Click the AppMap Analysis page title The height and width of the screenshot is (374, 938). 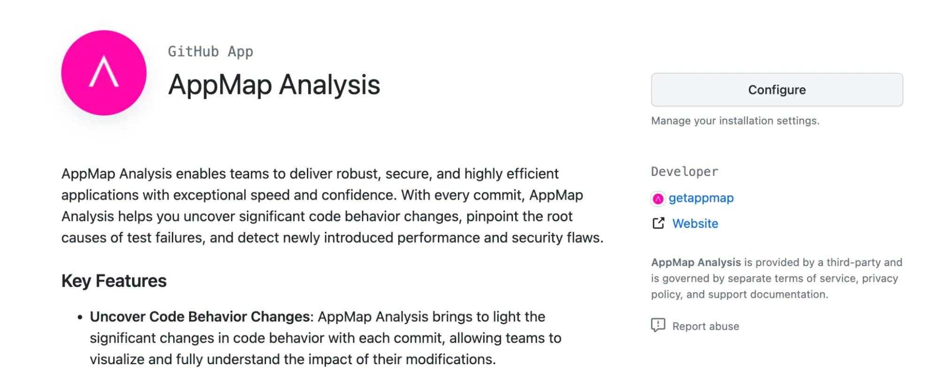click(274, 85)
